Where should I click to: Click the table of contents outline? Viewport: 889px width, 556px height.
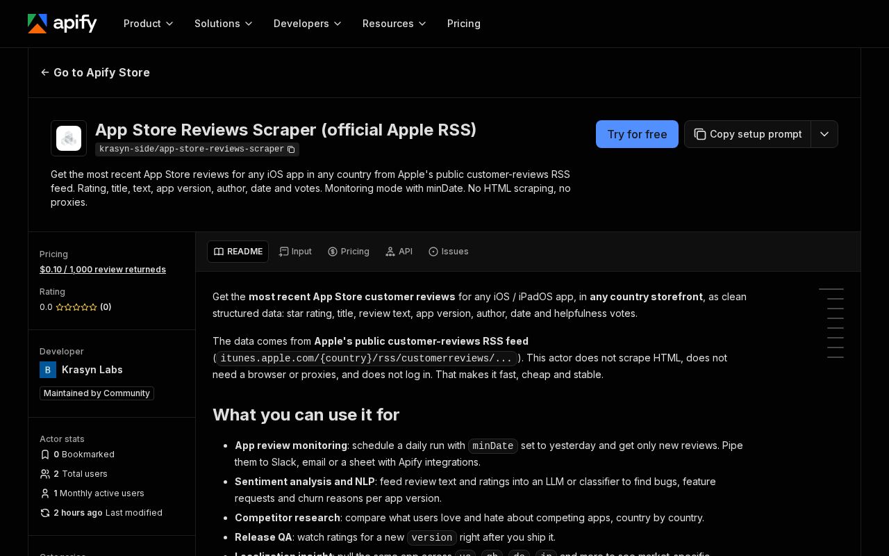tap(831, 323)
